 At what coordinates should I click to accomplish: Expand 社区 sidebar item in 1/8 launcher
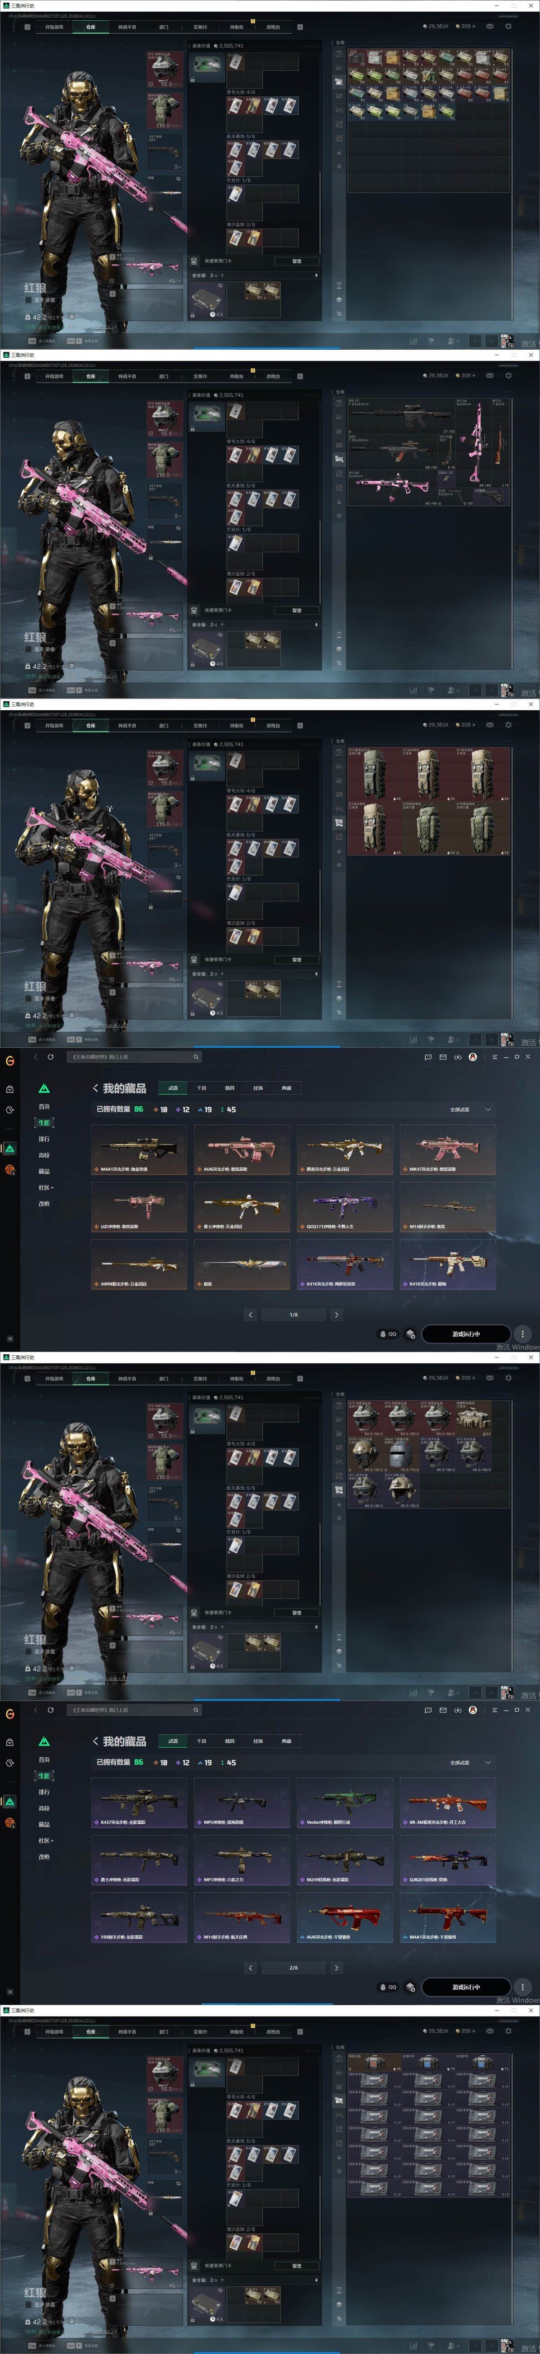click(x=46, y=1187)
